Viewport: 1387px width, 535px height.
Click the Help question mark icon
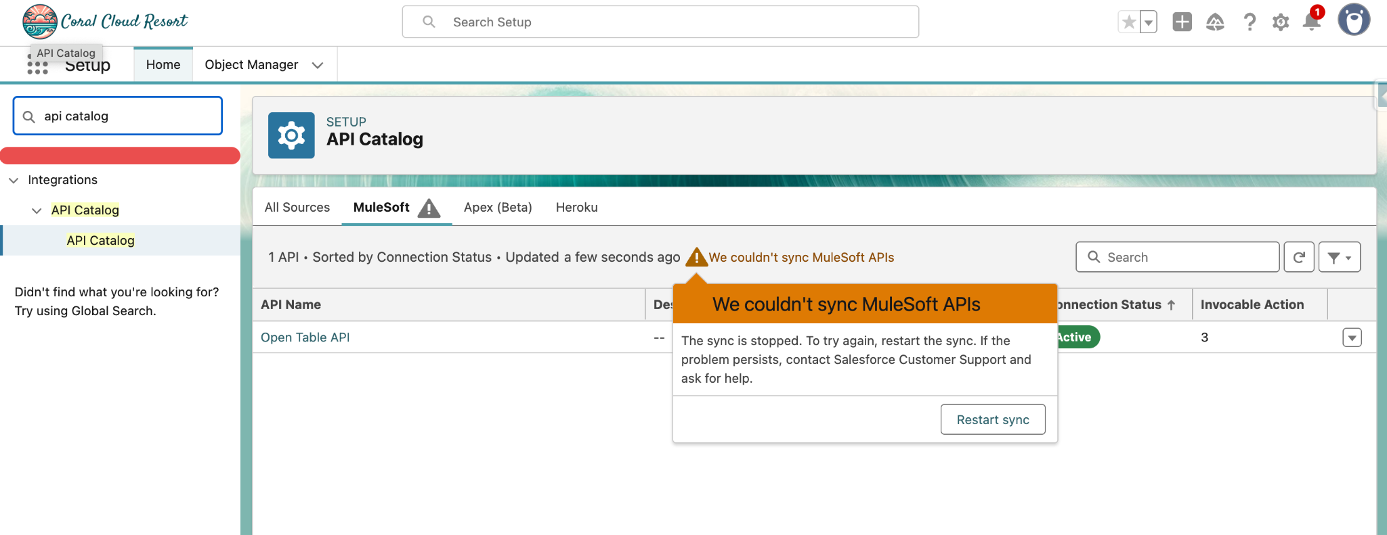pyautogui.click(x=1250, y=22)
